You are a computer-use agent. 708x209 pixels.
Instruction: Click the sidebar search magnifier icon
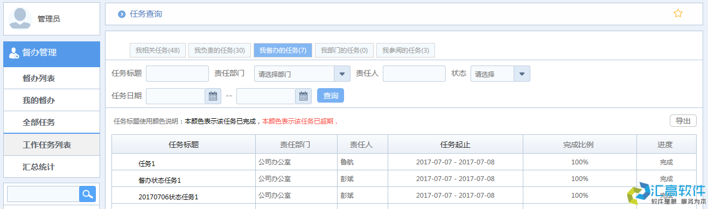click(x=87, y=194)
